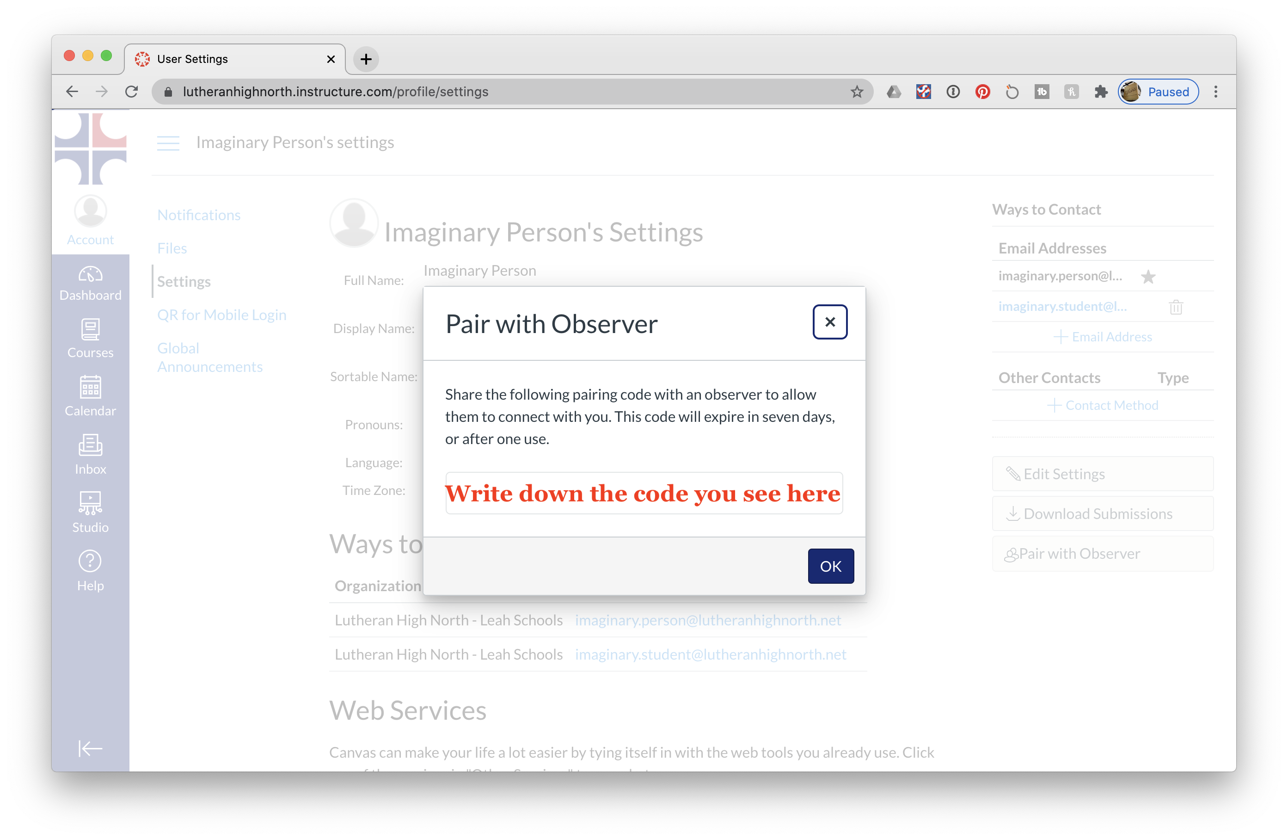Open imaginary.person@lutheranhighnorth.net link
The image size is (1288, 840).
[x=707, y=620]
